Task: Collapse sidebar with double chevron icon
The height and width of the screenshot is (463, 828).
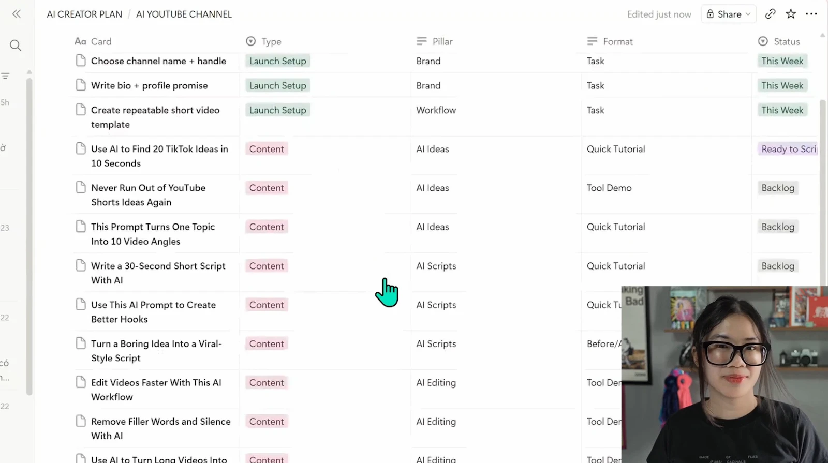Action: (x=17, y=14)
